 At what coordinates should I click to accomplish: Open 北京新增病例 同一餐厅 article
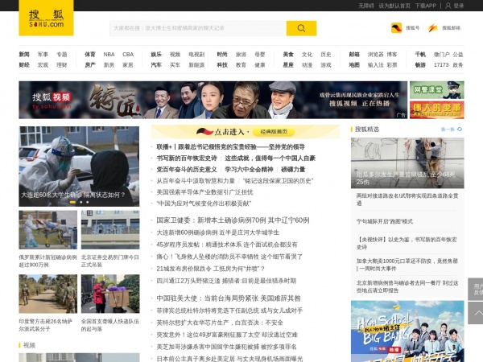tap(407, 286)
